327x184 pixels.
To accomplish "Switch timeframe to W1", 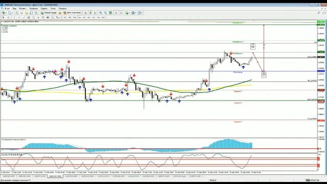I will [98, 17].
